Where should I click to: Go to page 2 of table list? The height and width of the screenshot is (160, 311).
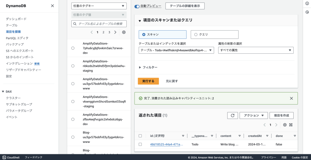click(103, 32)
